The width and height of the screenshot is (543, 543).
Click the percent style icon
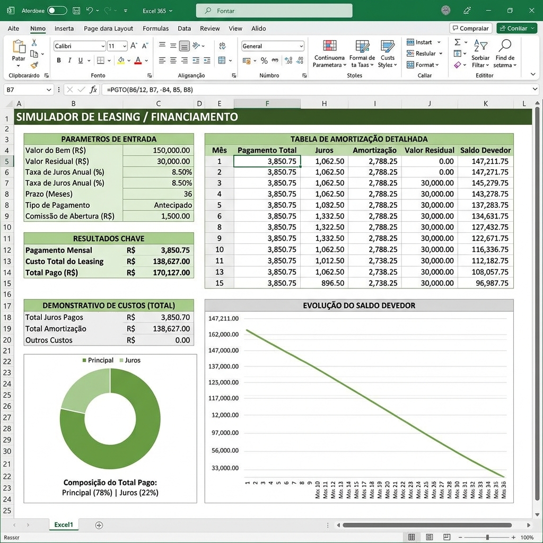[x=264, y=61]
